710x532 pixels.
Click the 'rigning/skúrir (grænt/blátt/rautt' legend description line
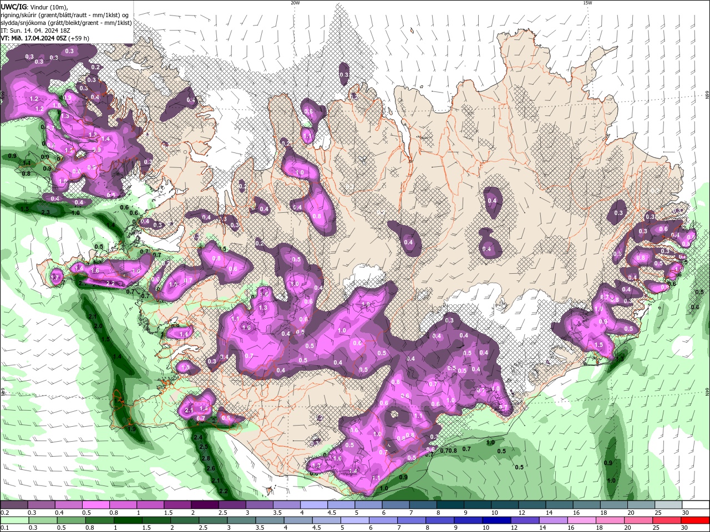pos(65,14)
